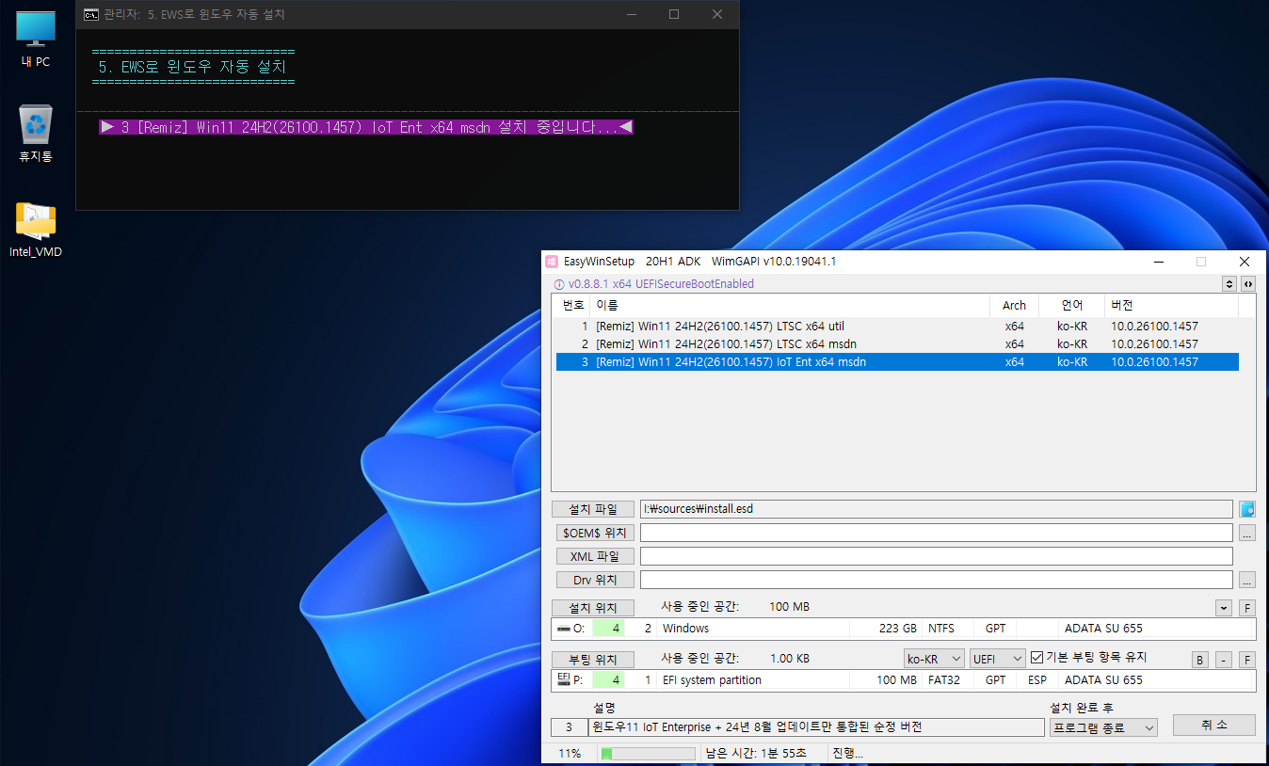This screenshot has height=766, width=1269.
Task: Click the empty Drv path field
Action: (x=936, y=580)
